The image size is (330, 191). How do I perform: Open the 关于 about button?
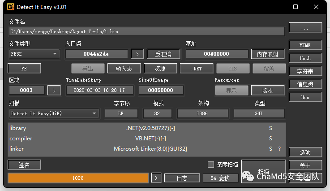click(305, 165)
